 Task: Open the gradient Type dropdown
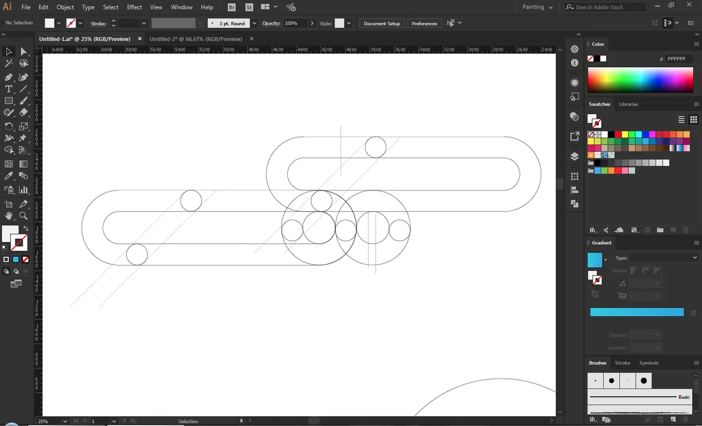coord(663,258)
